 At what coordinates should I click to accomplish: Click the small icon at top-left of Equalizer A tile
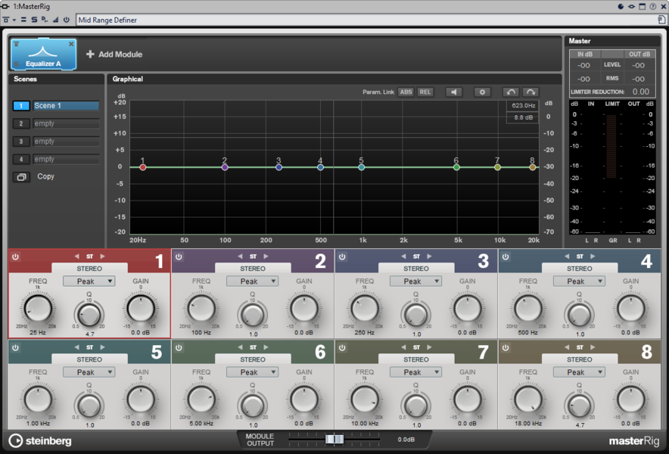[16, 44]
